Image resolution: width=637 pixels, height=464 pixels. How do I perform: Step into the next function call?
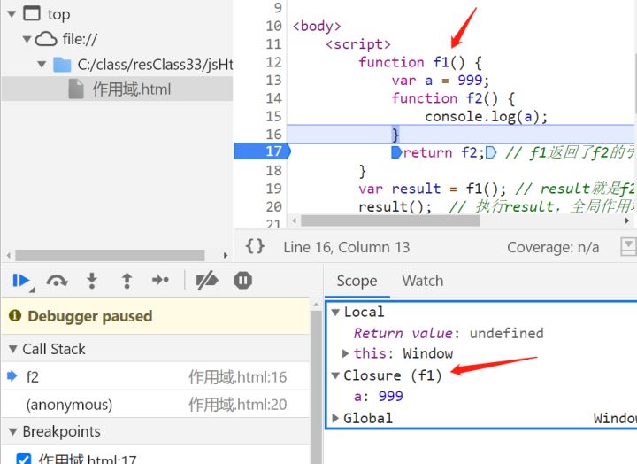92,280
